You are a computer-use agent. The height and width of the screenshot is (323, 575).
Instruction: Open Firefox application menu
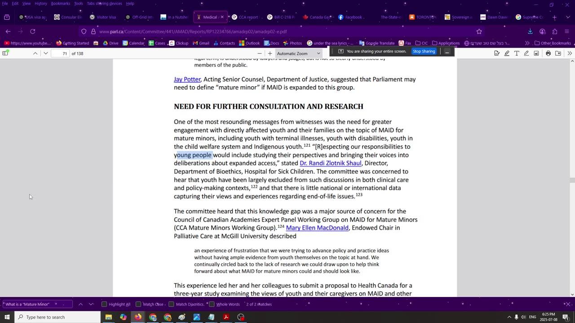click(x=566, y=31)
